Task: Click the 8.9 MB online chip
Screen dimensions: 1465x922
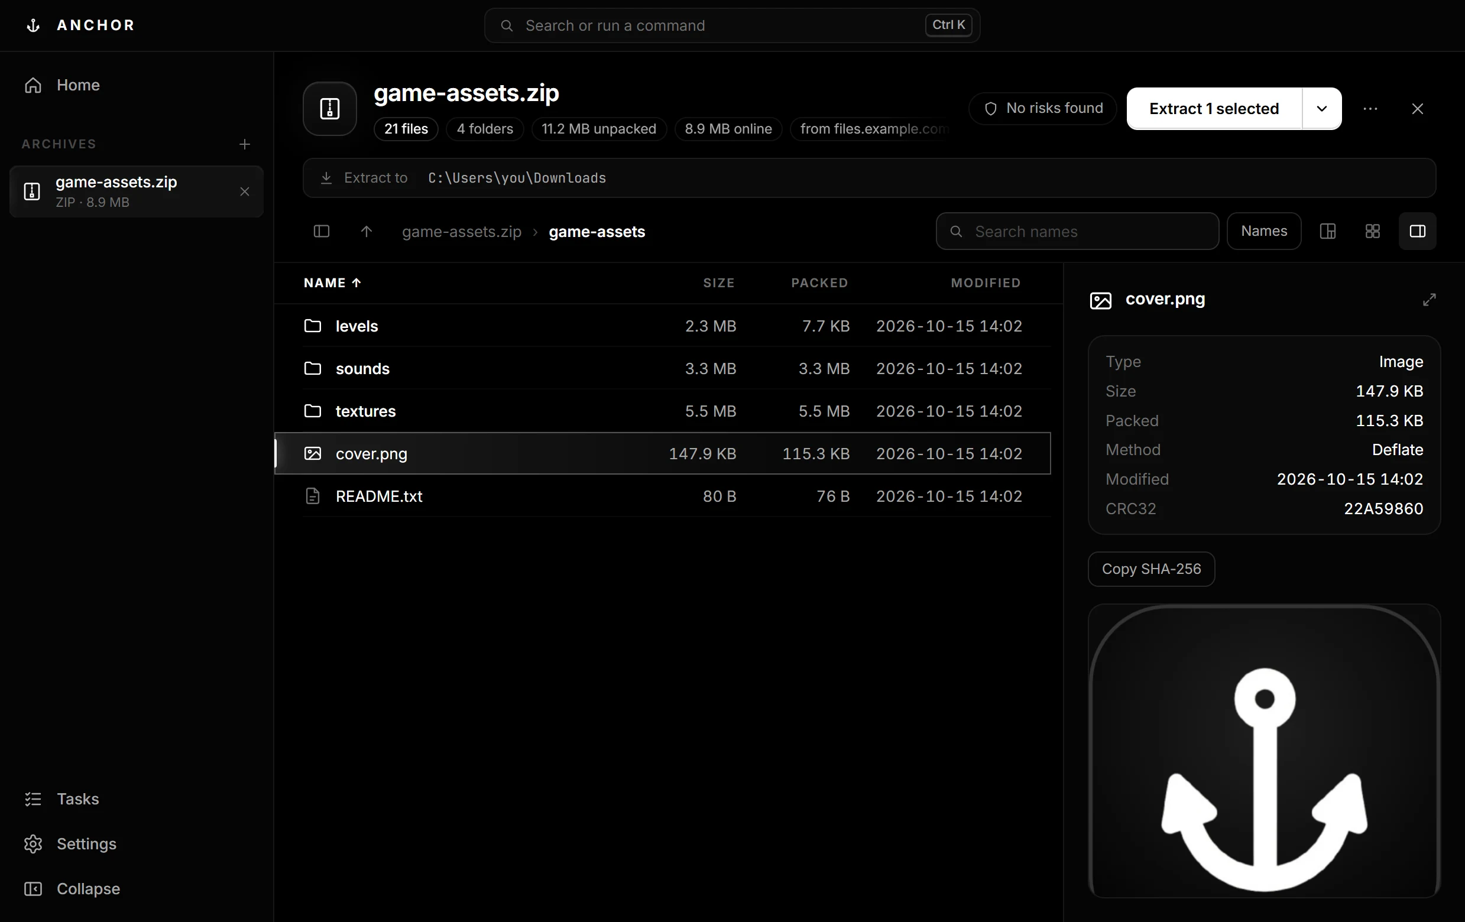Action: click(x=728, y=129)
